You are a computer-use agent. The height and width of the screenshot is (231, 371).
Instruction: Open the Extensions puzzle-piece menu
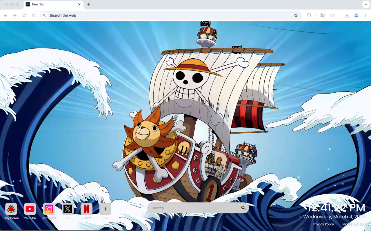309,15
